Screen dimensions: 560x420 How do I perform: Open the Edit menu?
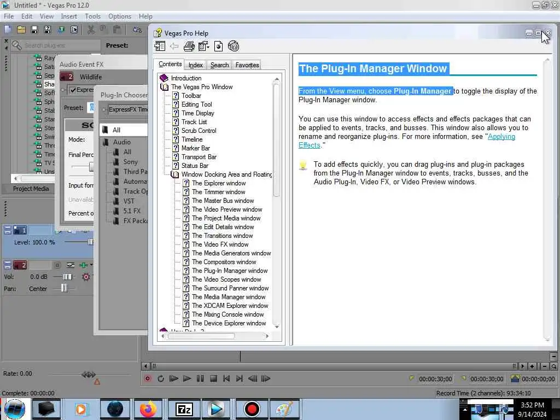(x=27, y=16)
